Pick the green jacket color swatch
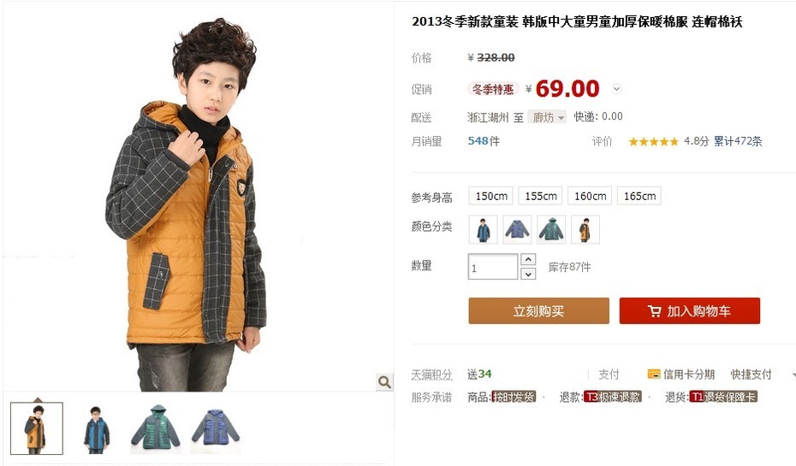 (x=551, y=229)
